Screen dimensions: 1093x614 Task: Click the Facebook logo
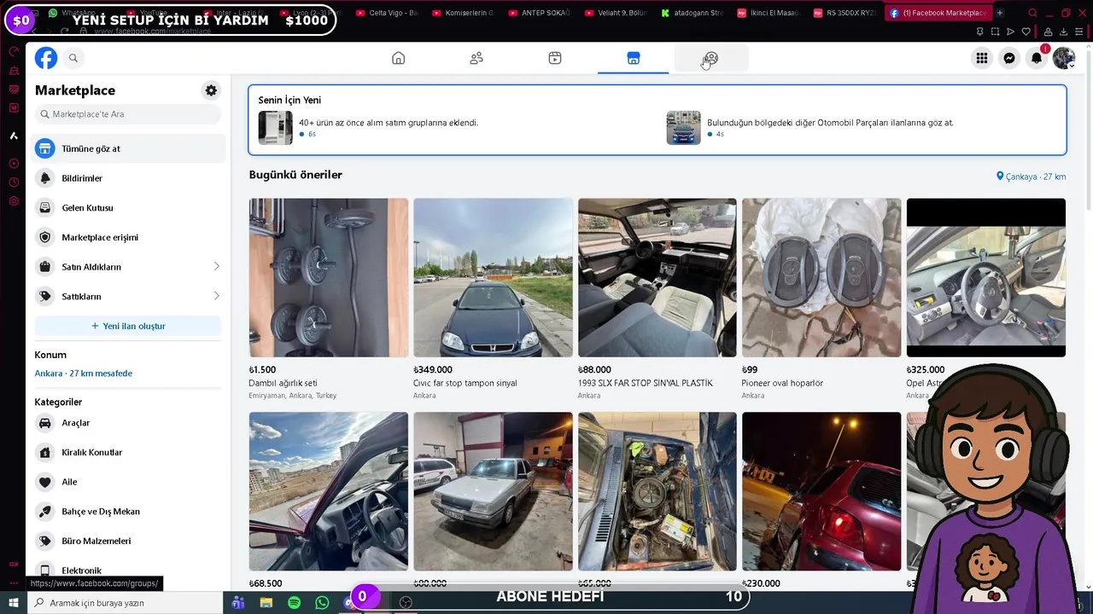pos(46,58)
